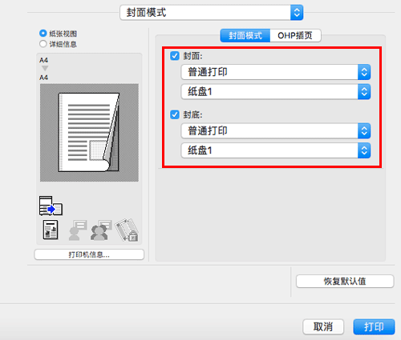Viewport: 401px width, 340px height.
Task: Open 纸盘1 tray dropdown under 封底
Action: tap(276, 150)
